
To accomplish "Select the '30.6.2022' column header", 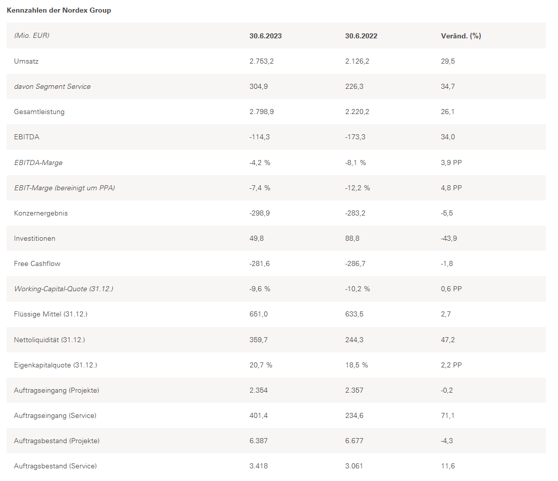I will [x=361, y=36].
